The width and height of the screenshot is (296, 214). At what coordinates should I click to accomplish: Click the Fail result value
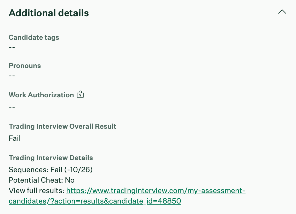[x=15, y=138]
